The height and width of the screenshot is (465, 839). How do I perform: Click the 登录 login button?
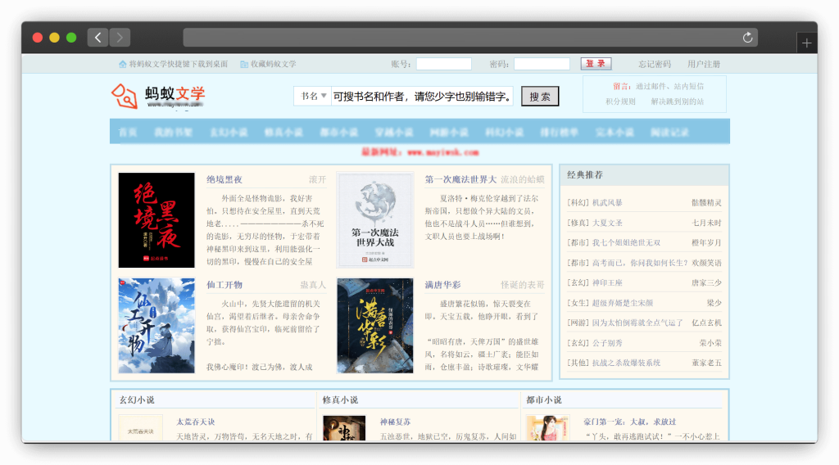[596, 64]
